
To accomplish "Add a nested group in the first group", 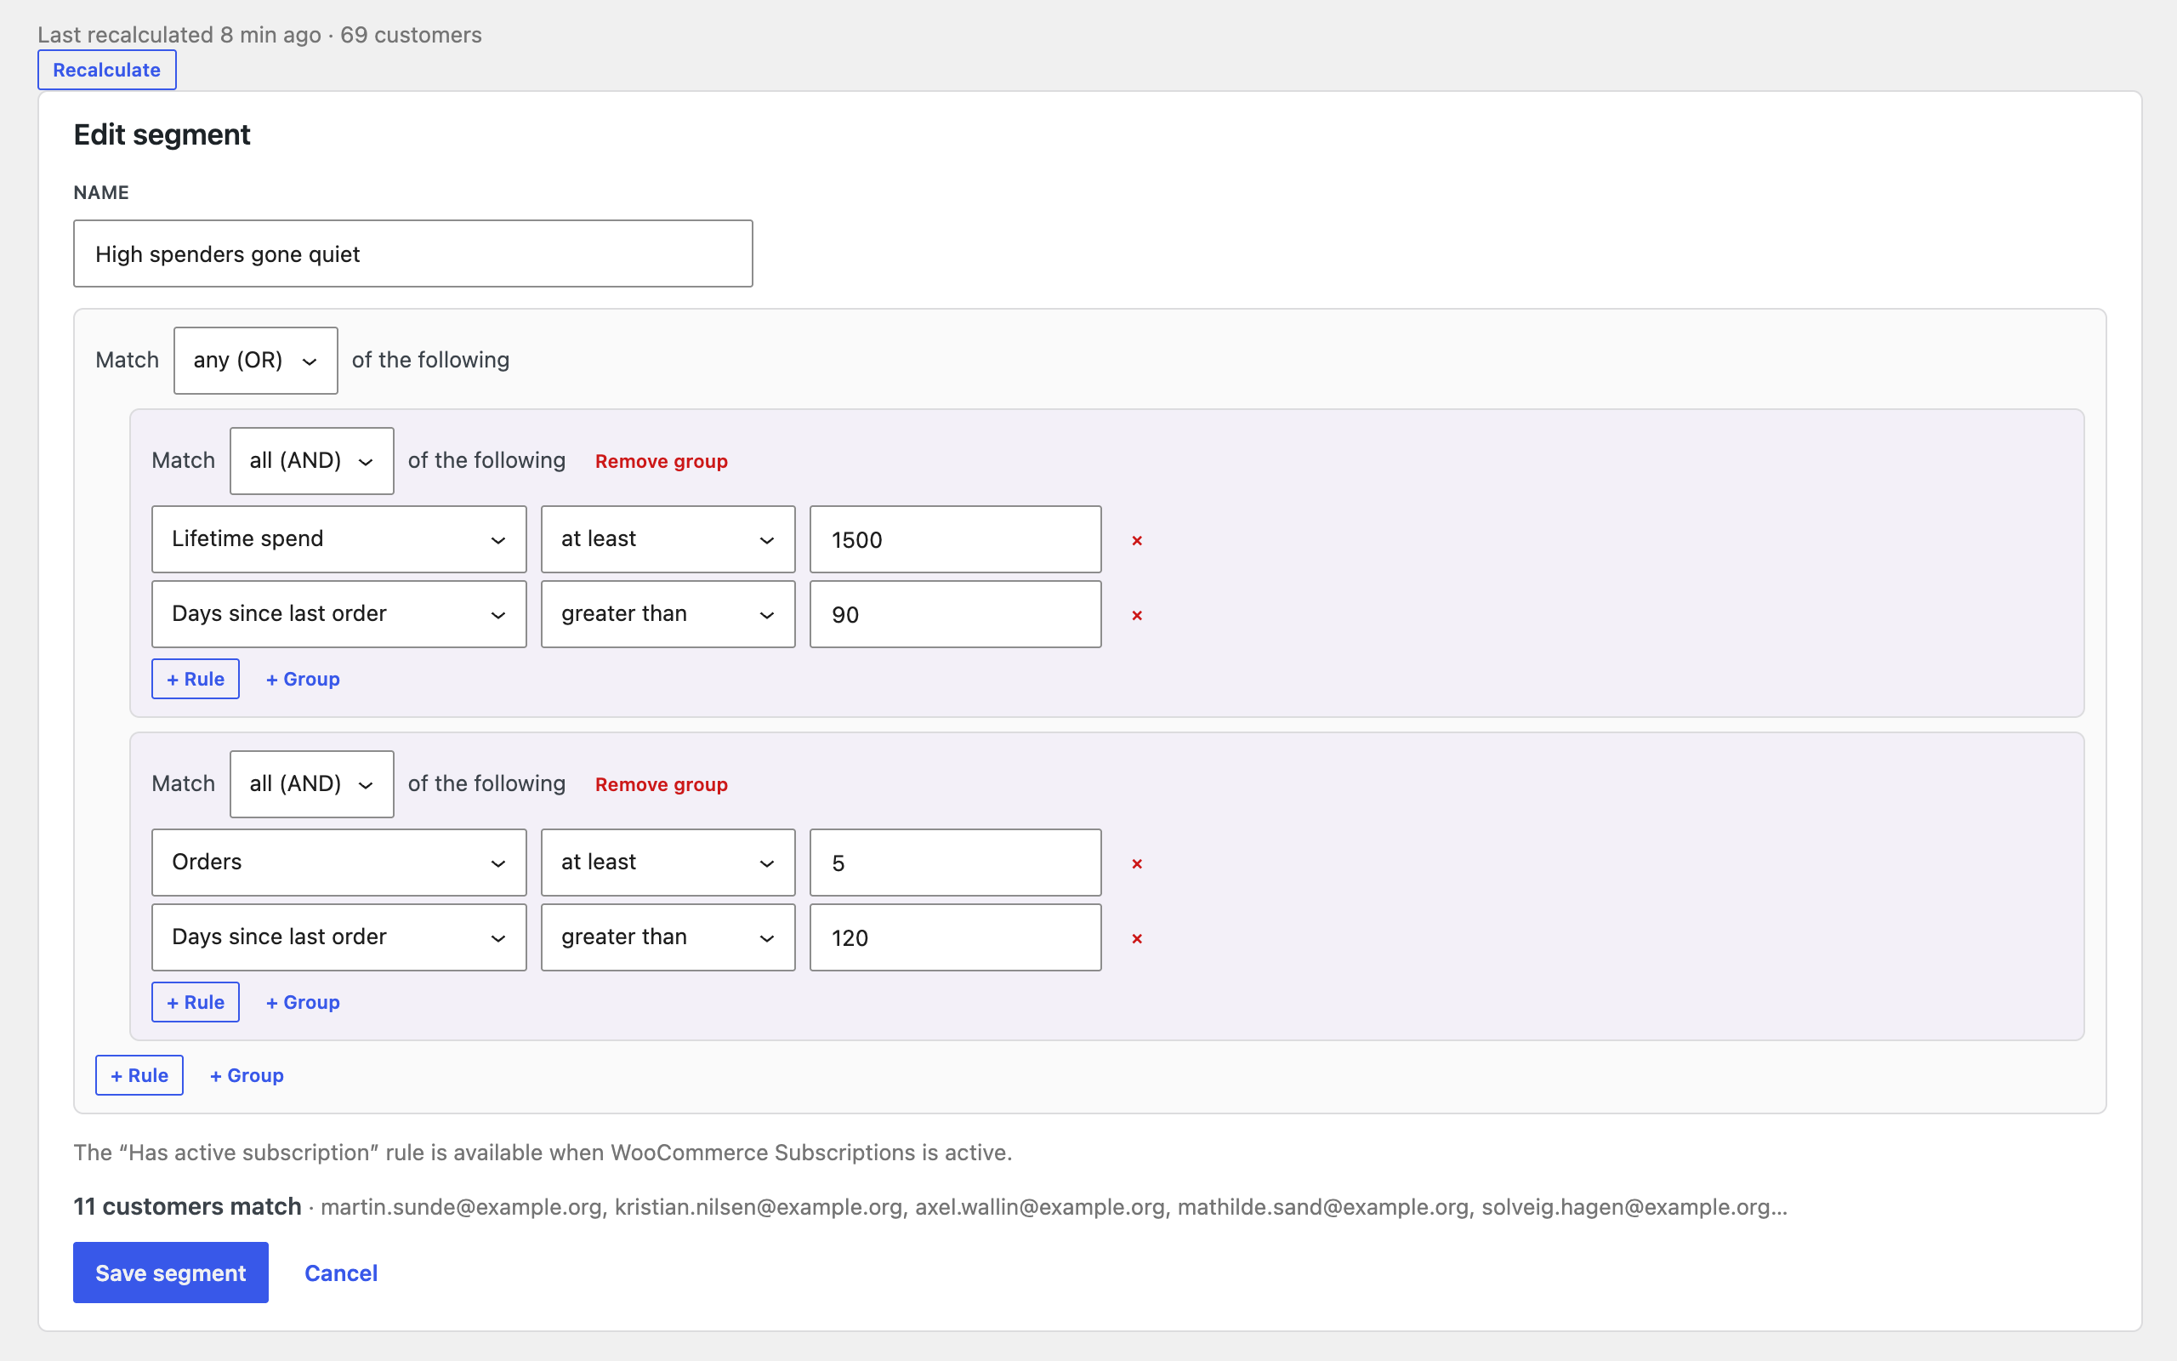I will (x=303, y=679).
